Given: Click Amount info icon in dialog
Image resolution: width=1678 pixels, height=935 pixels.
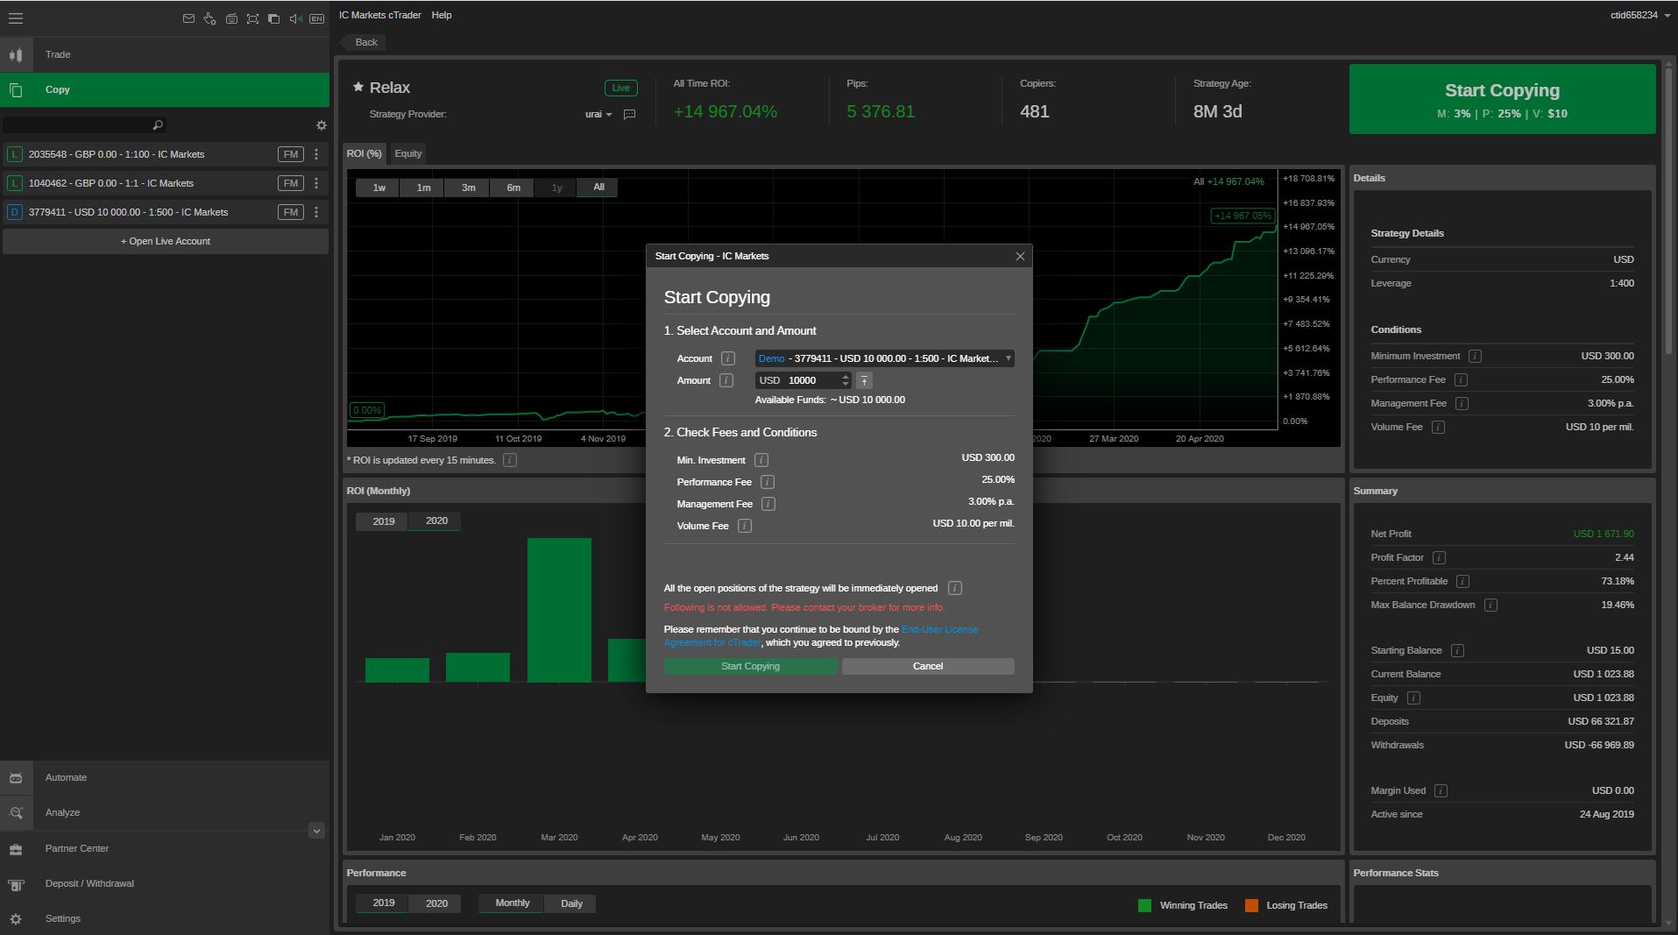Looking at the screenshot, I should tap(726, 380).
